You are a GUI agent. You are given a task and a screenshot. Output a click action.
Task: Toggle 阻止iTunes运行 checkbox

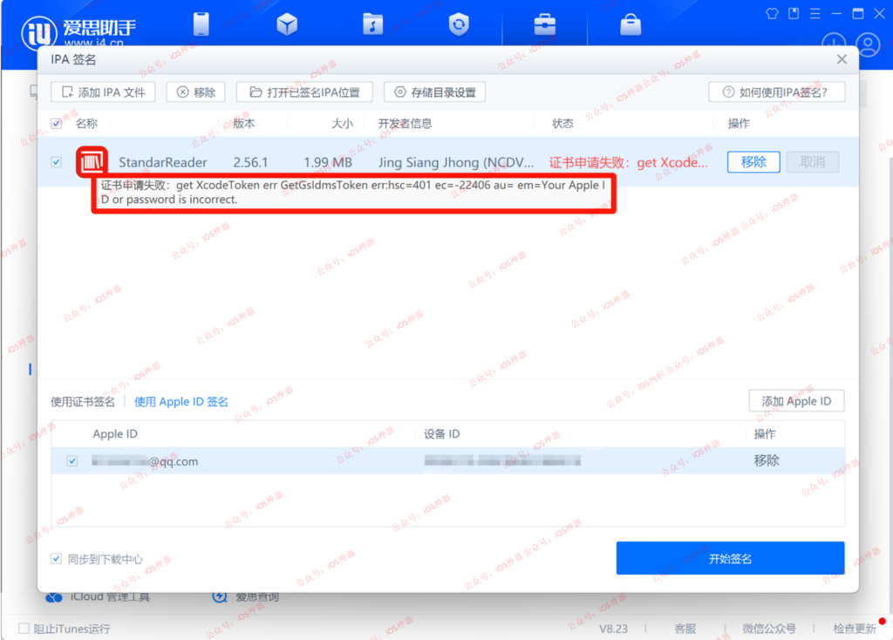click(x=24, y=628)
